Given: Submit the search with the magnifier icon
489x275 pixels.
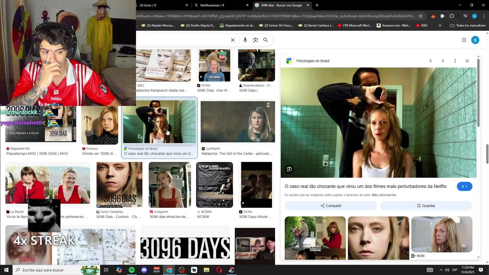Looking at the screenshot, I should click(x=266, y=40).
